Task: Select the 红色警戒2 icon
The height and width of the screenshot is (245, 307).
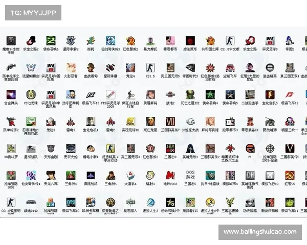Action: [x=130, y=41]
